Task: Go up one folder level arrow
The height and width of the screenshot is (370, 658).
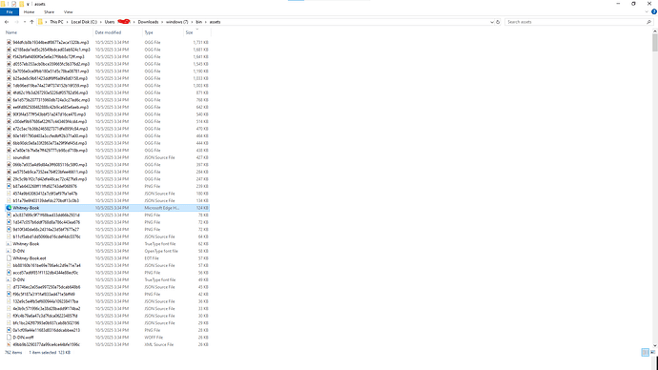Action: [x=31, y=22]
